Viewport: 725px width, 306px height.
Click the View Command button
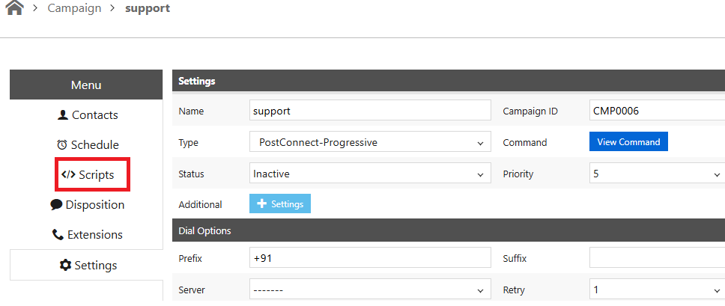[x=628, y=141]
